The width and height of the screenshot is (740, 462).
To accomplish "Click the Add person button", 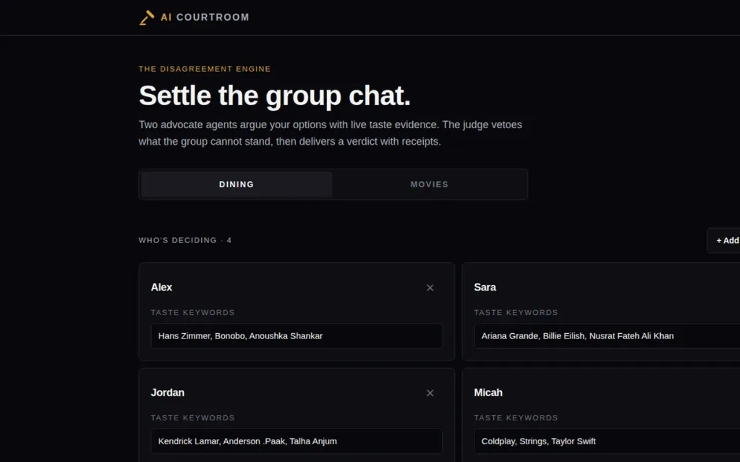I will [x=724, y=240].
